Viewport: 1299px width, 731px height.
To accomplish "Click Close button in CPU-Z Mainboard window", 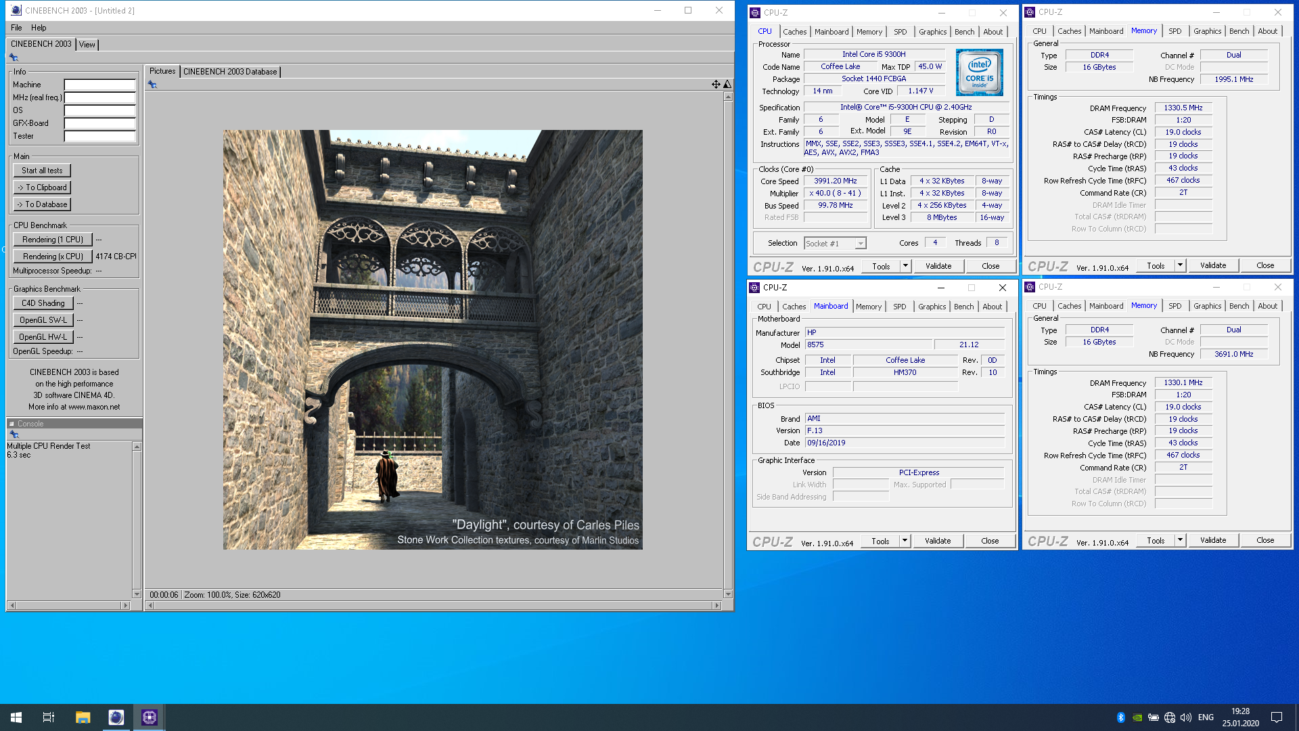I will (990, 541).
